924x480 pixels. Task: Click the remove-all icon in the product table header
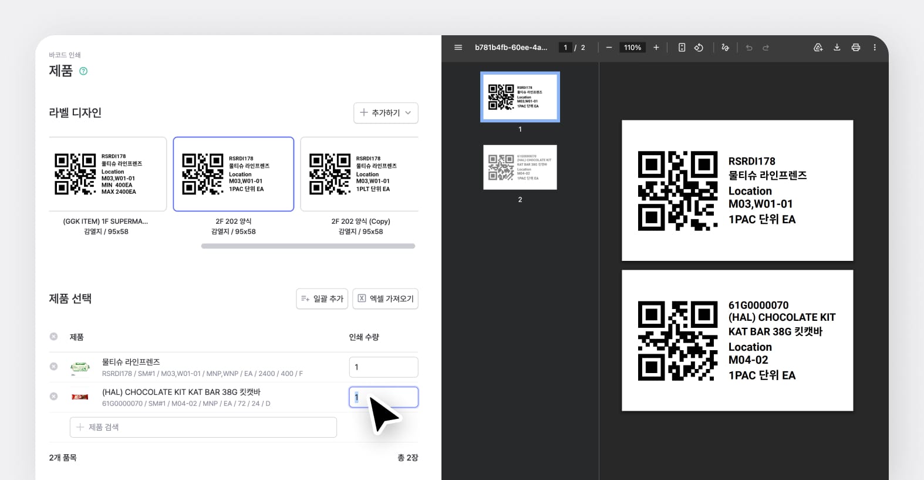[x=53, y=337]
